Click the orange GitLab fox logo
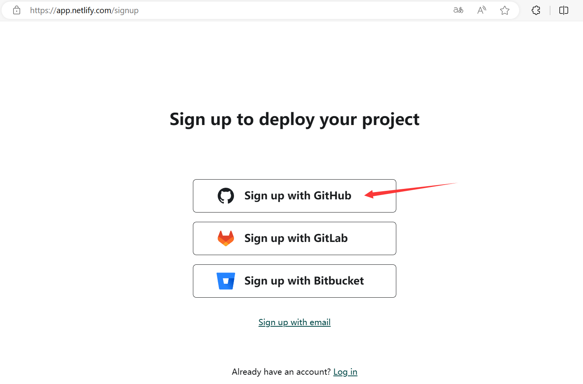 point(226,238)
